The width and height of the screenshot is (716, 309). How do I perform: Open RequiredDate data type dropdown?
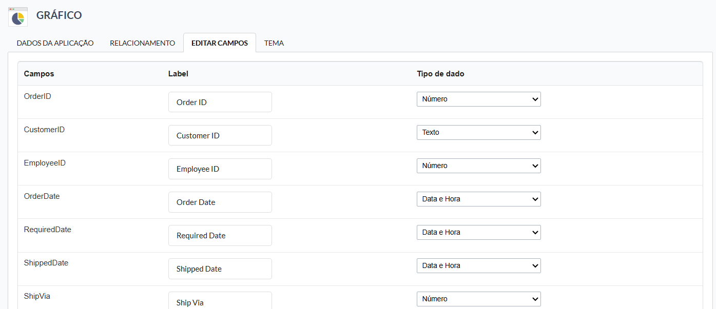pos(478,232)
